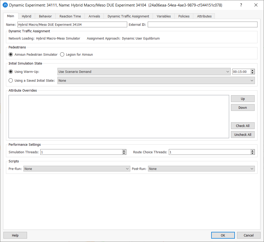Click the question mark help icon

pos(241,5)
